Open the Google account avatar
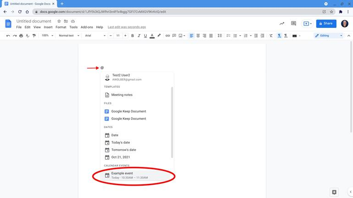Screen dimensions: 353x198 345,24
